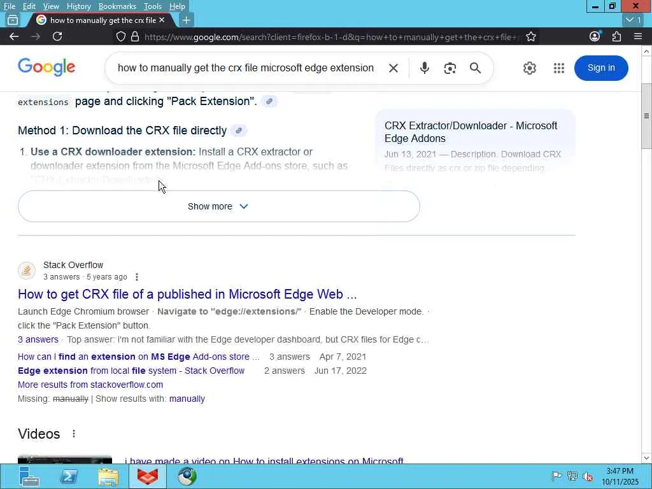
Task: Click the Stack Overflow site favicon
Action: 27,271
